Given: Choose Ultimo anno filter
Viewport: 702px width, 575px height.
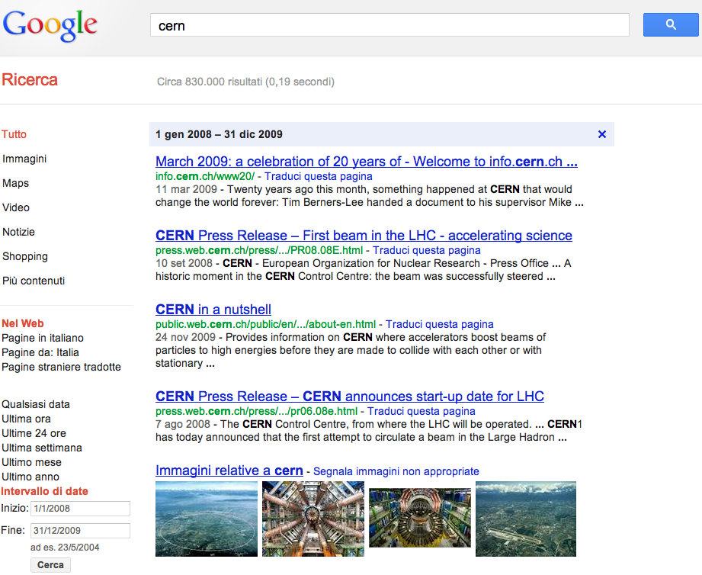Looking at the screenshot, I should click(30, 477).
